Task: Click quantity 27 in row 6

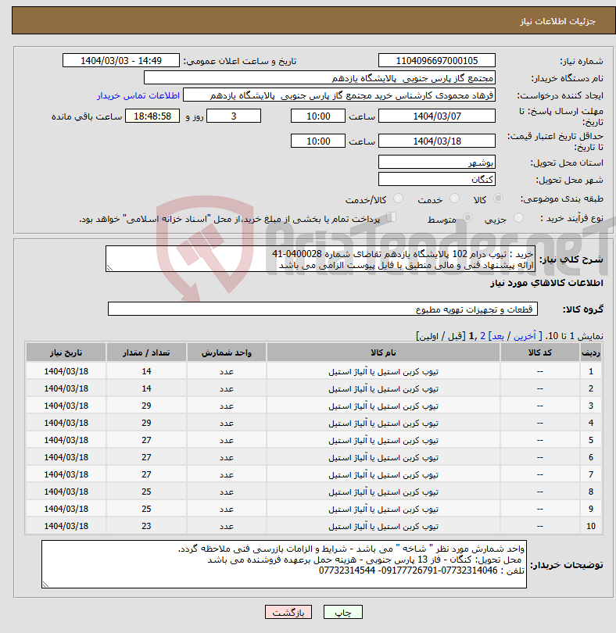Action: point(146,457)
